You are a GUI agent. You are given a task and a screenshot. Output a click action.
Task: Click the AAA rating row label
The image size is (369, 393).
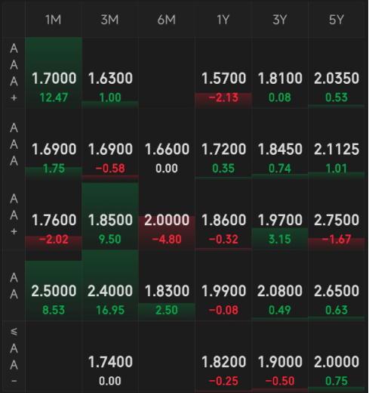14,144
